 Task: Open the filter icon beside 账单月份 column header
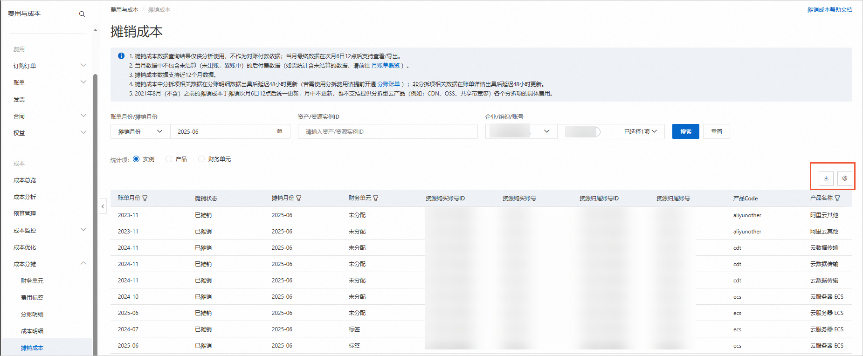[145, 198]
